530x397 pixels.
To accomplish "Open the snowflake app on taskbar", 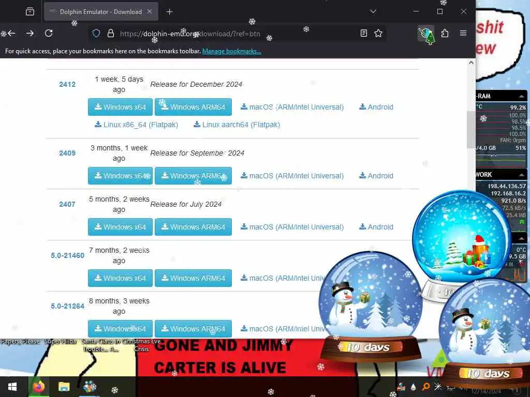I will click(90, 387).
